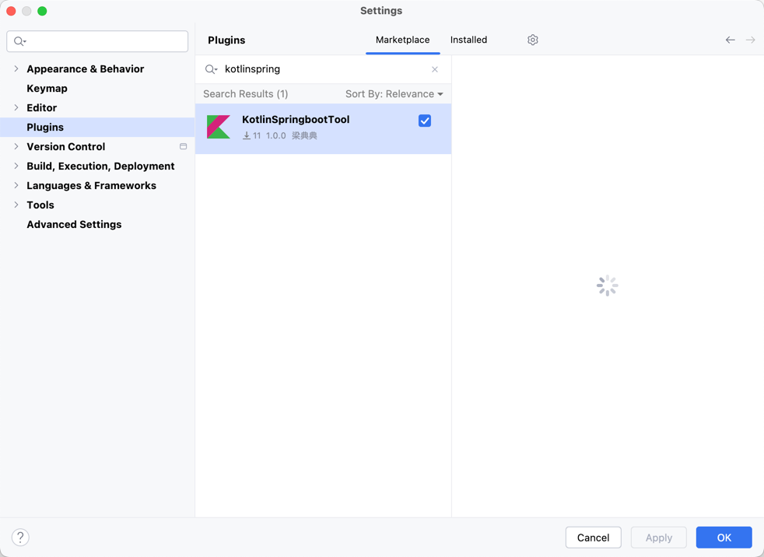Expand Build, Execution, Deployment node
764x557 pixels.
pyautogui.click(x=16, y=166)
